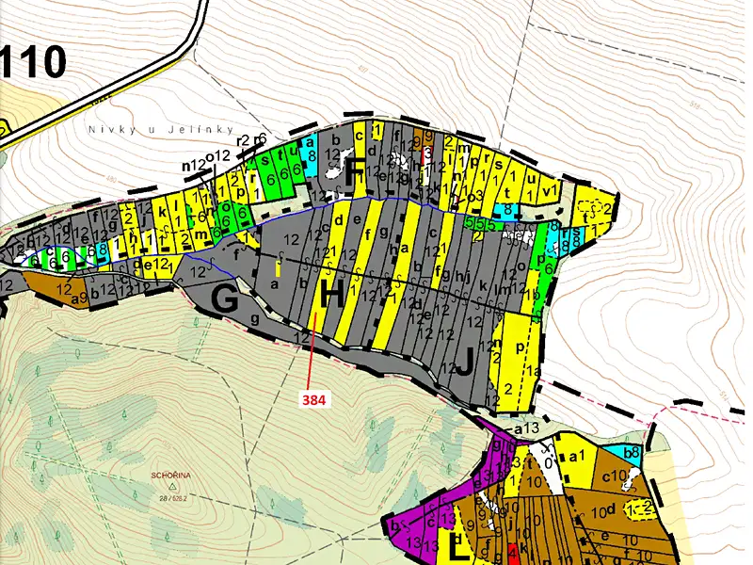Image resolution: width=753 pixels, height=565 pixels.
Task: Click the Nivky u Jelínky place name
Action: point(161,129)
